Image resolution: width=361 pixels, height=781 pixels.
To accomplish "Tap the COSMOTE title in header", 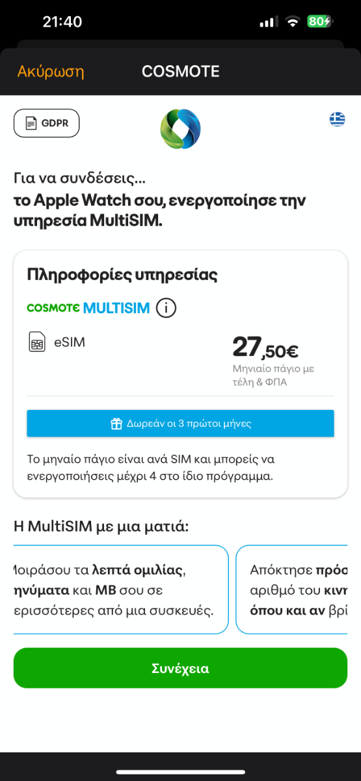I will [180, 71].
